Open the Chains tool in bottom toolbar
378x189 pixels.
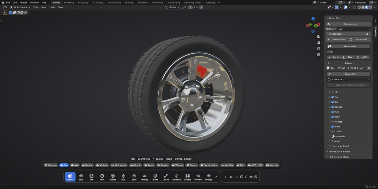point(166,177)
